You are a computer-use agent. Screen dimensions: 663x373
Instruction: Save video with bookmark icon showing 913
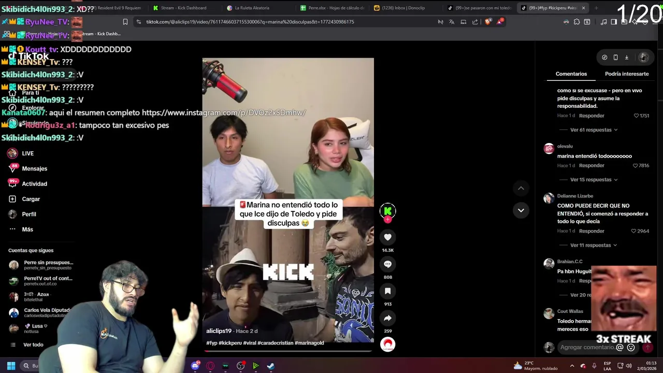tap(387, 291)
